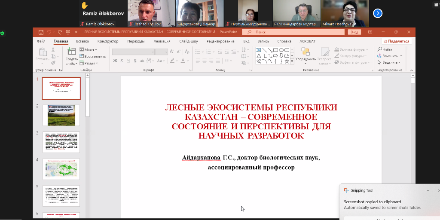Click the text highlight color marker

(x=172, y=61)
